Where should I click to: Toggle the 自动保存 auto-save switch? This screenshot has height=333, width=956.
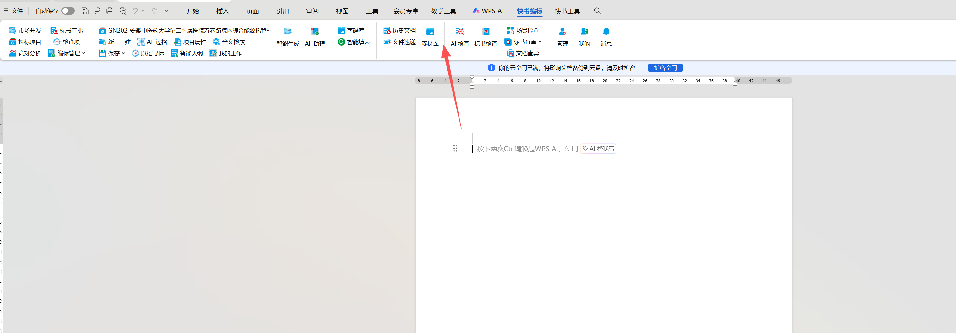[x=68, y=11]
